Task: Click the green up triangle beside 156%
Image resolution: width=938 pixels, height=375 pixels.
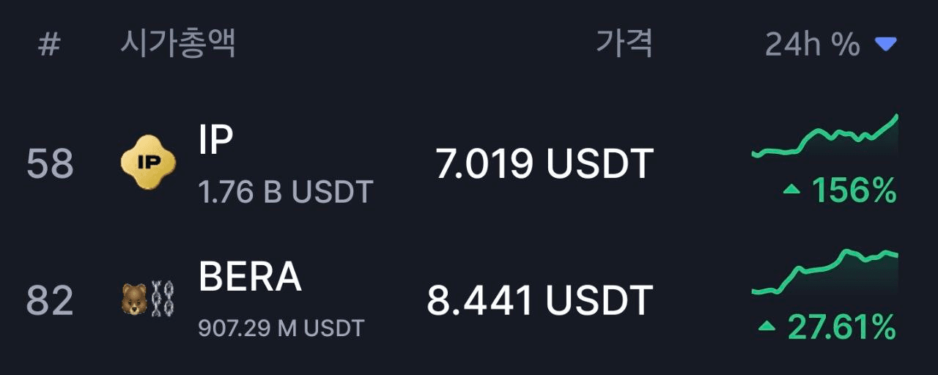Action: (x=791, y=190)
